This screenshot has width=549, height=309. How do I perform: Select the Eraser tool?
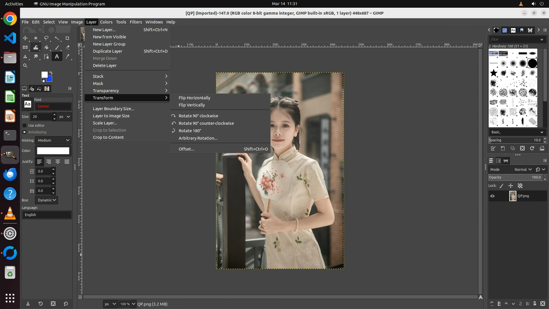pyautogui.click(x=67, y=47)
